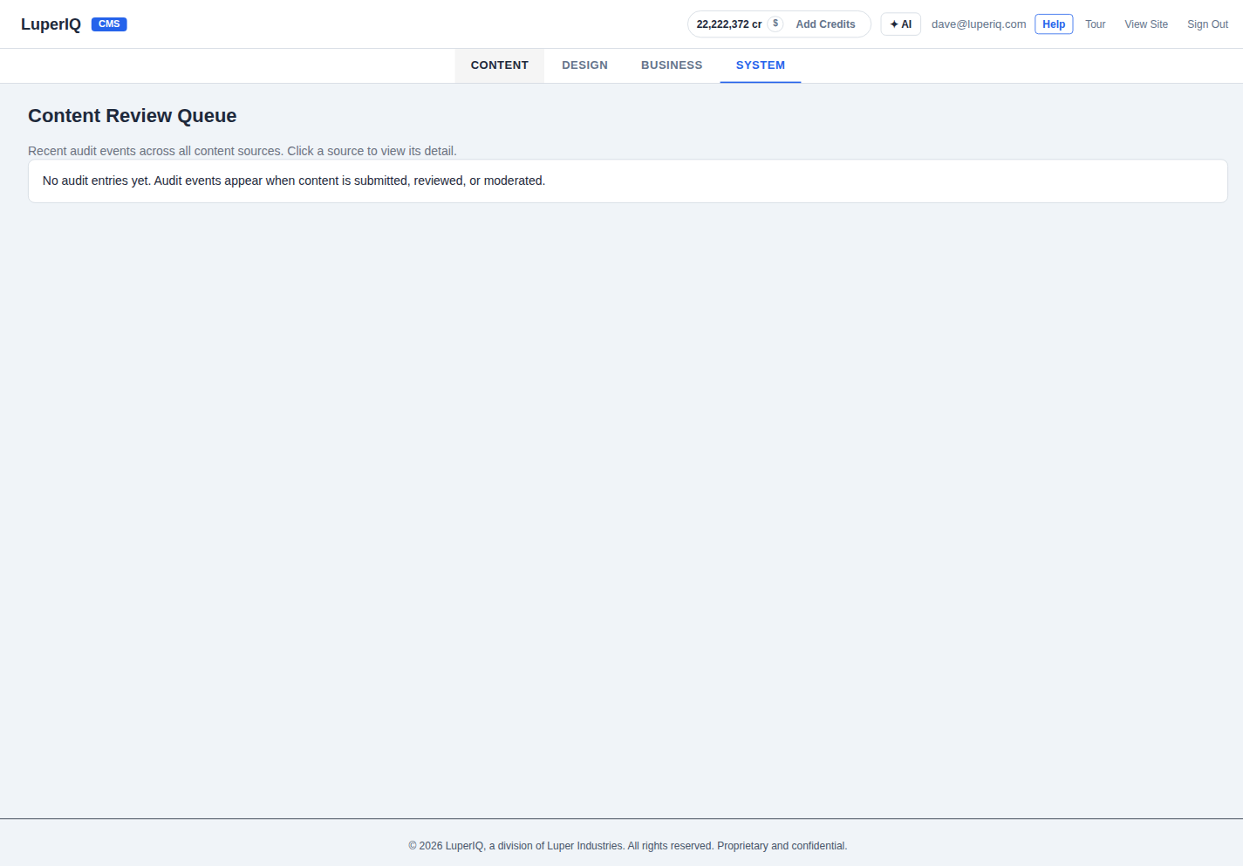Click the LuperIQ logo
1243x866 pixels.
50,24
